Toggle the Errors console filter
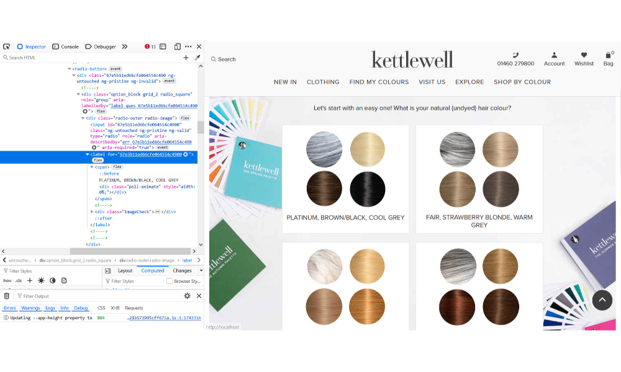This screenshot has height=372, width=621. click(10, 308)
